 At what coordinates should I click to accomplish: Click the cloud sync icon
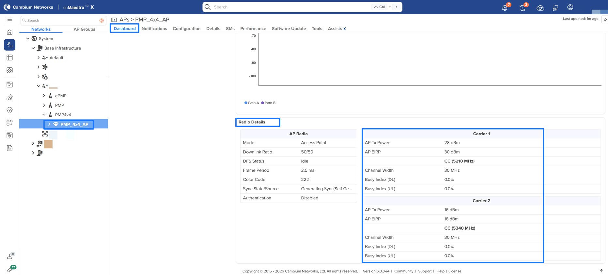(x=540, y=7)
